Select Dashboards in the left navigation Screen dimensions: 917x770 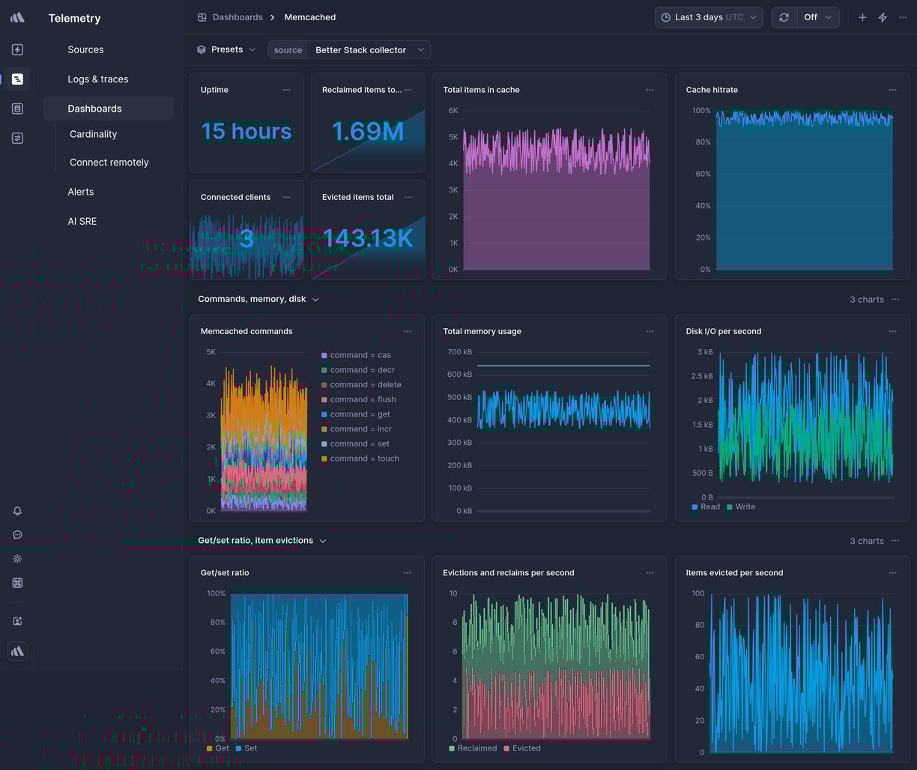pyautogui.click(x=94, y=108)
